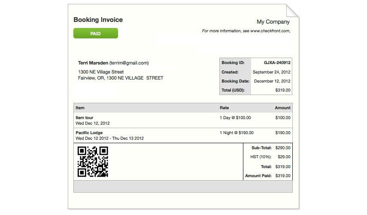This screenshot has height=215, width=367.
Task: Click the Booking Invoice heading
Action: [98, 20]
